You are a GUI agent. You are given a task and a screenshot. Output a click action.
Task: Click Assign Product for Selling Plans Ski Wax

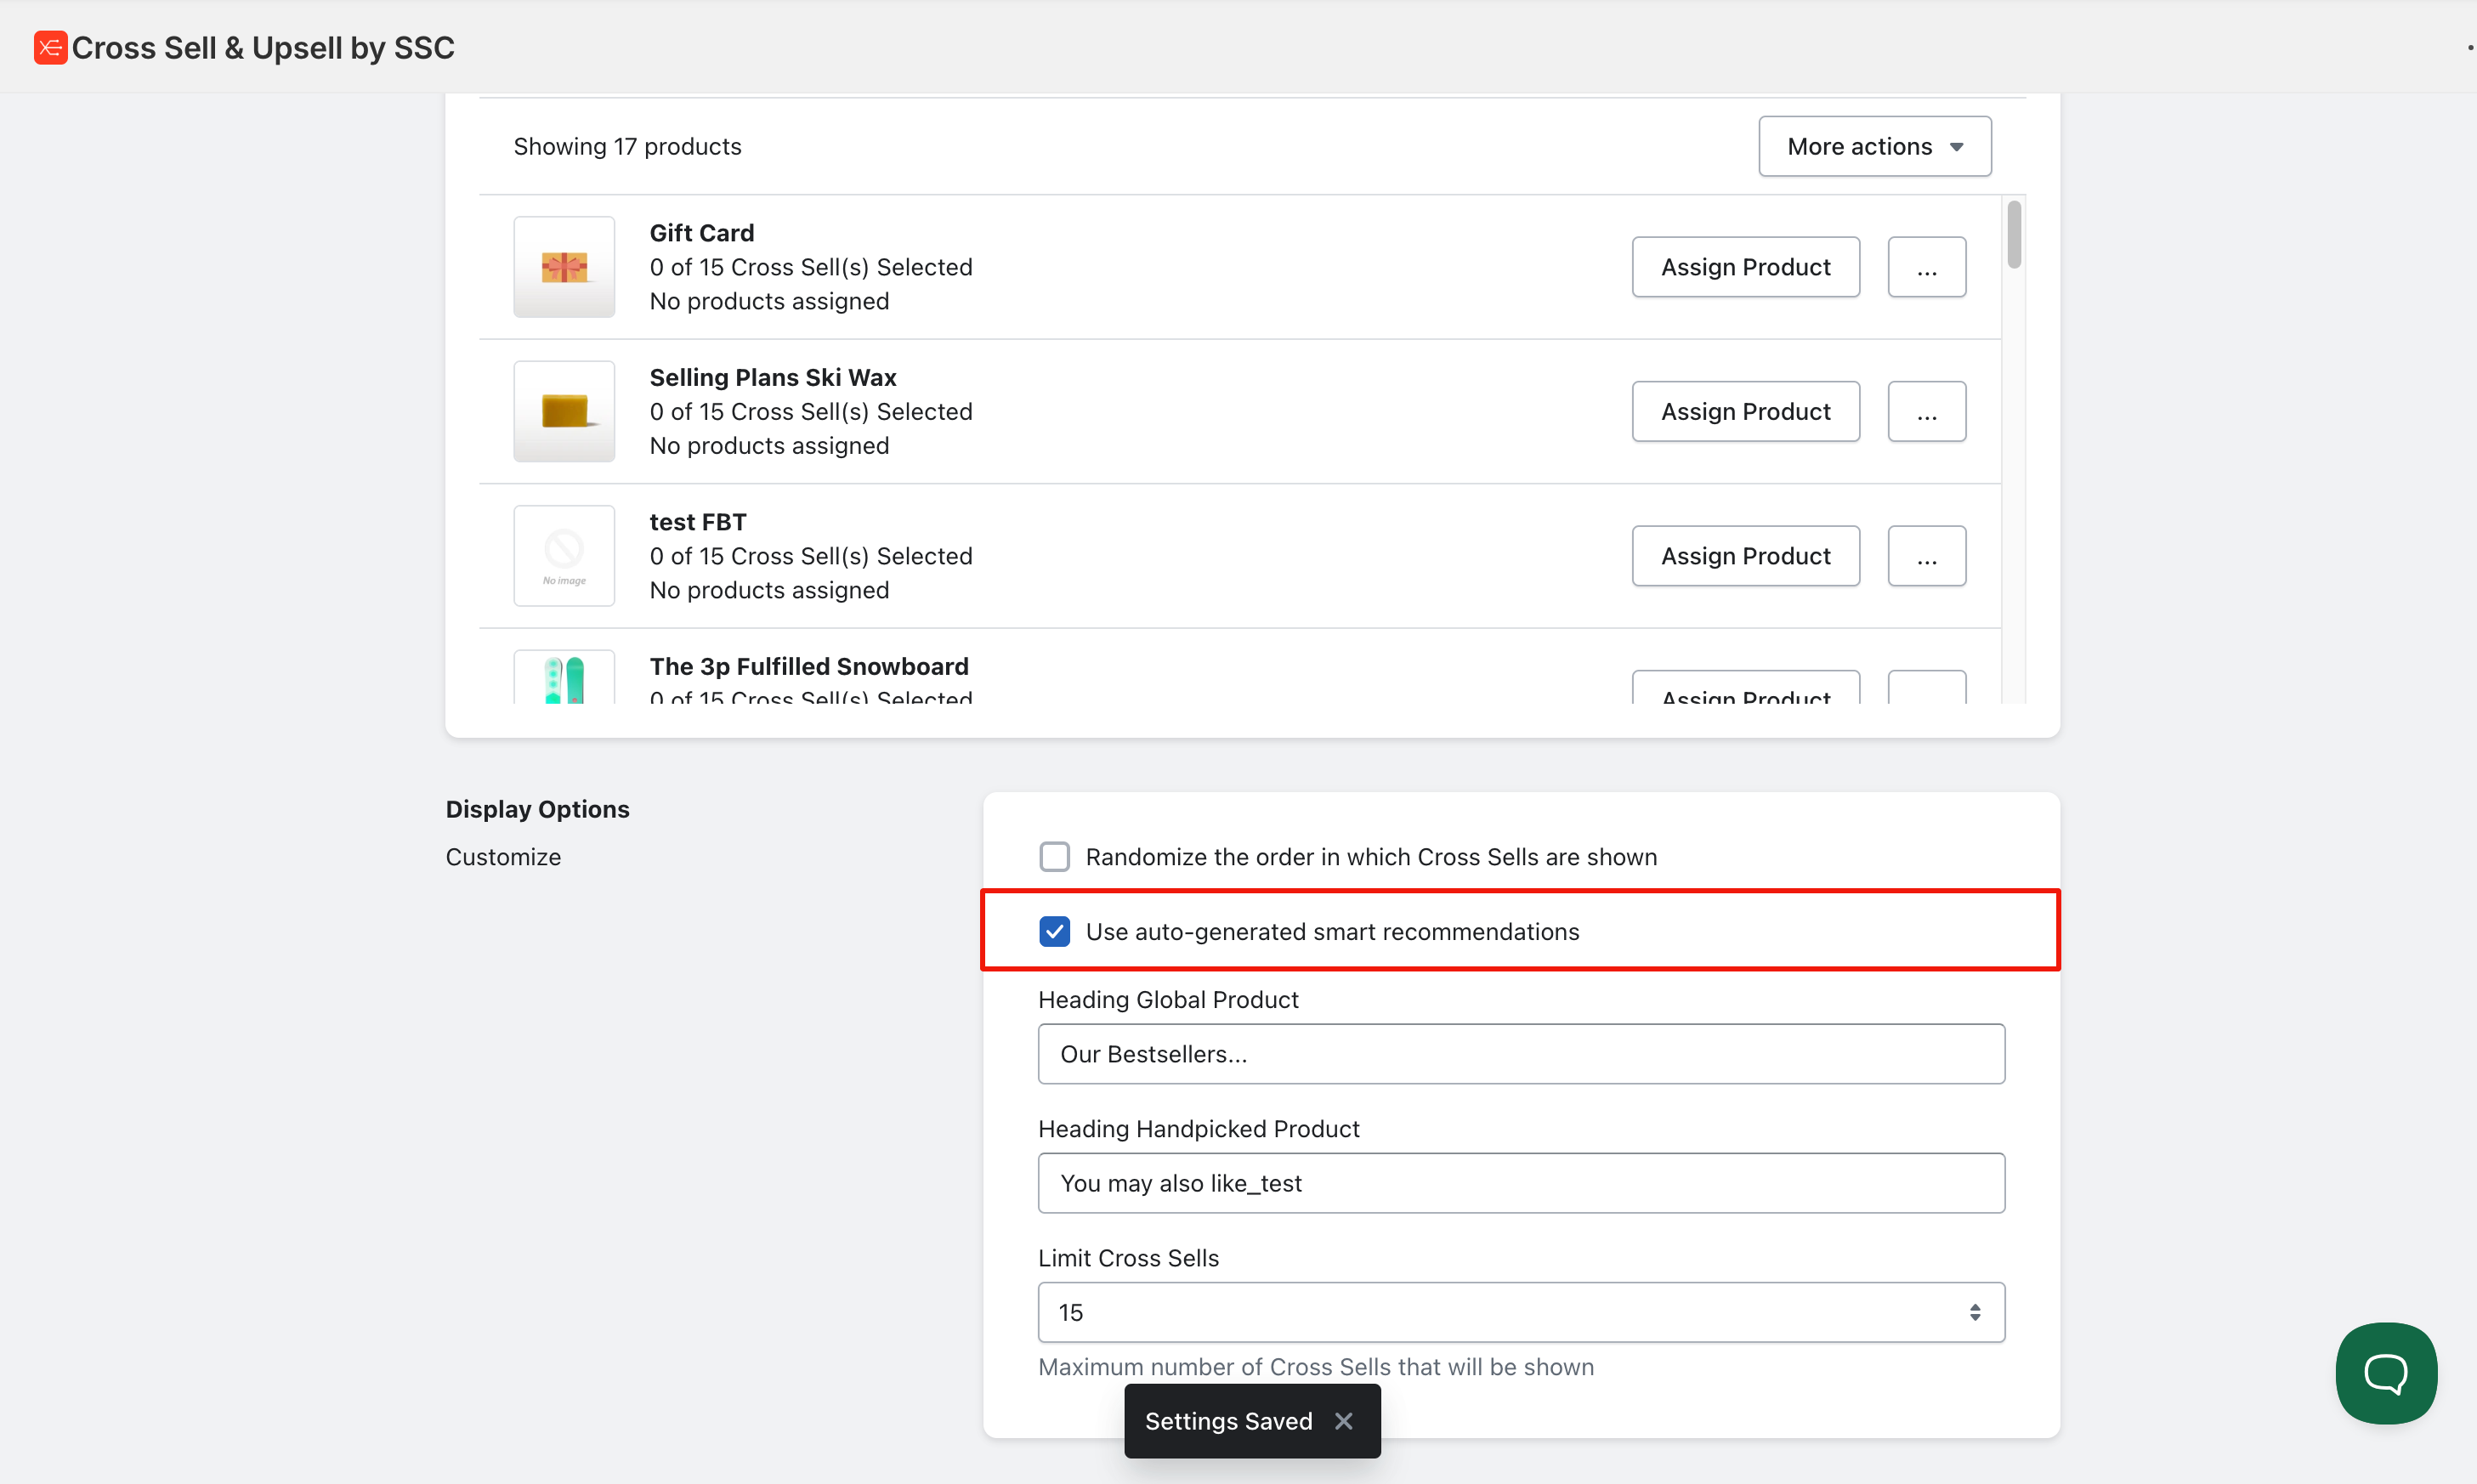pyautogui.click(x=1745, y=411)
